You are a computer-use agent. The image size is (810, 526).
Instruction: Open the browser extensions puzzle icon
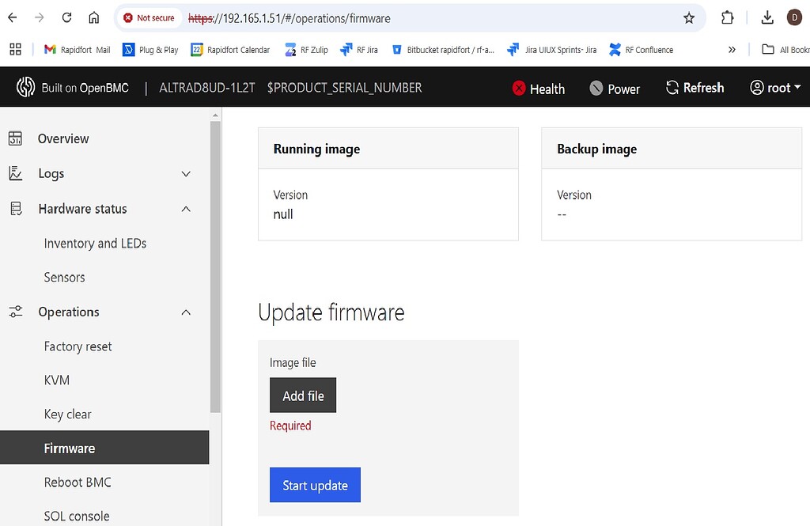click(x=727, y=17)
